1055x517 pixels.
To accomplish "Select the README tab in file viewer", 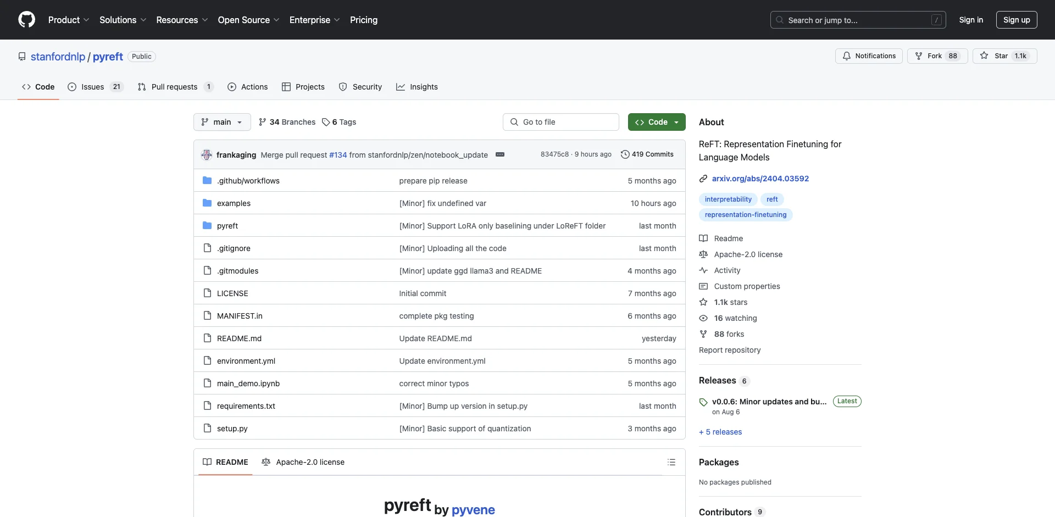I will 225,462.
